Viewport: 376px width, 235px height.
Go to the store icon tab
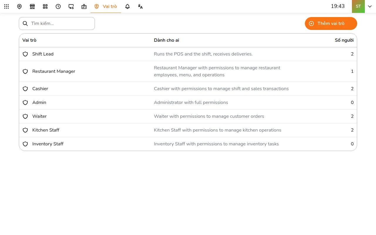[x=32, y=6]
